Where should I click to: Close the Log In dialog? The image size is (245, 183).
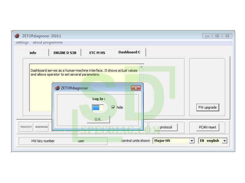coord(136,88)
